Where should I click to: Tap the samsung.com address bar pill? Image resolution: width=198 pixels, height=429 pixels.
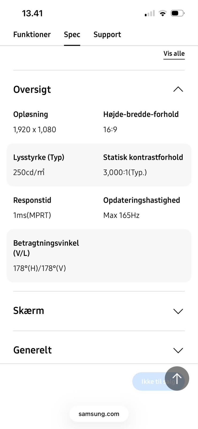click(x=99, y=414)
